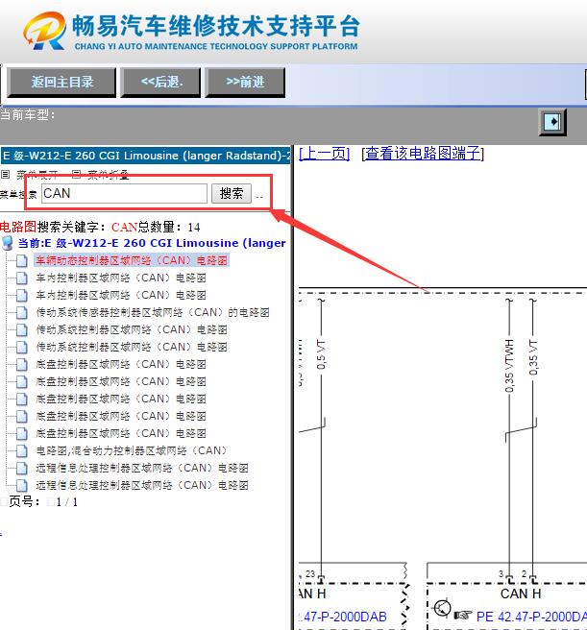Open the last 远程信息处理控制器区域网络（CAN）电路图 entry
This screenshot has width=587, height=630.
pyautogui.click(x=142, y=485)
